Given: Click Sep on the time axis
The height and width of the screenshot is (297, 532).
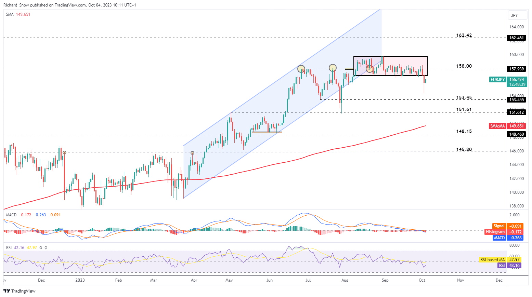Looking at the screenshot, I should coord(385,280).
